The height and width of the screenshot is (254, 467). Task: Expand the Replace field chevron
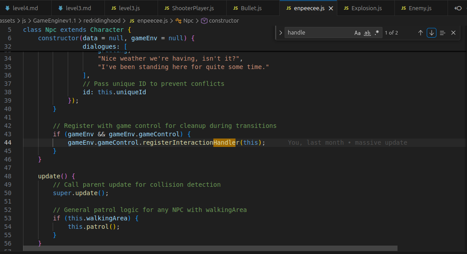(280, 33)
